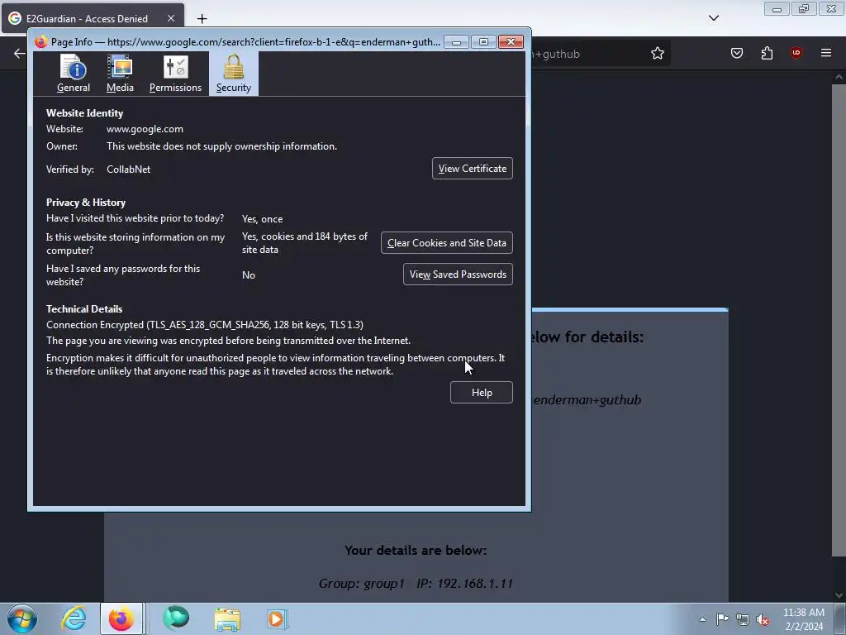Show hidden tray icons arrow
The height and width of the screenshot is (635, 846).
coord(702,619)
